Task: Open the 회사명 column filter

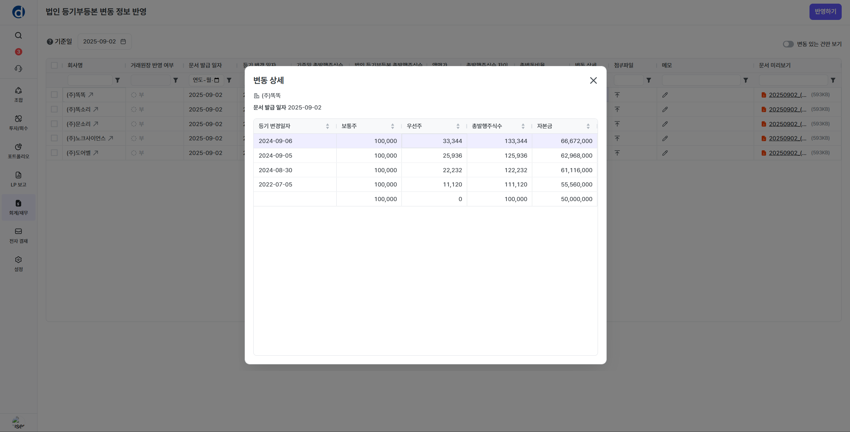Action: click(x=118, y=80)
